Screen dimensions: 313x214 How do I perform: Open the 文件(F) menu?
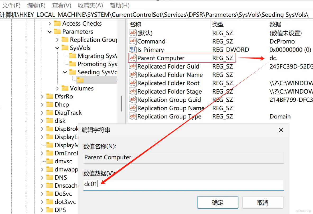(x=11, y=5)
